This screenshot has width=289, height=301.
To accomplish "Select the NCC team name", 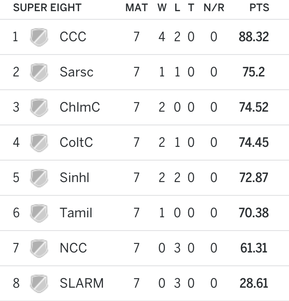I will (x=73, y=248).
